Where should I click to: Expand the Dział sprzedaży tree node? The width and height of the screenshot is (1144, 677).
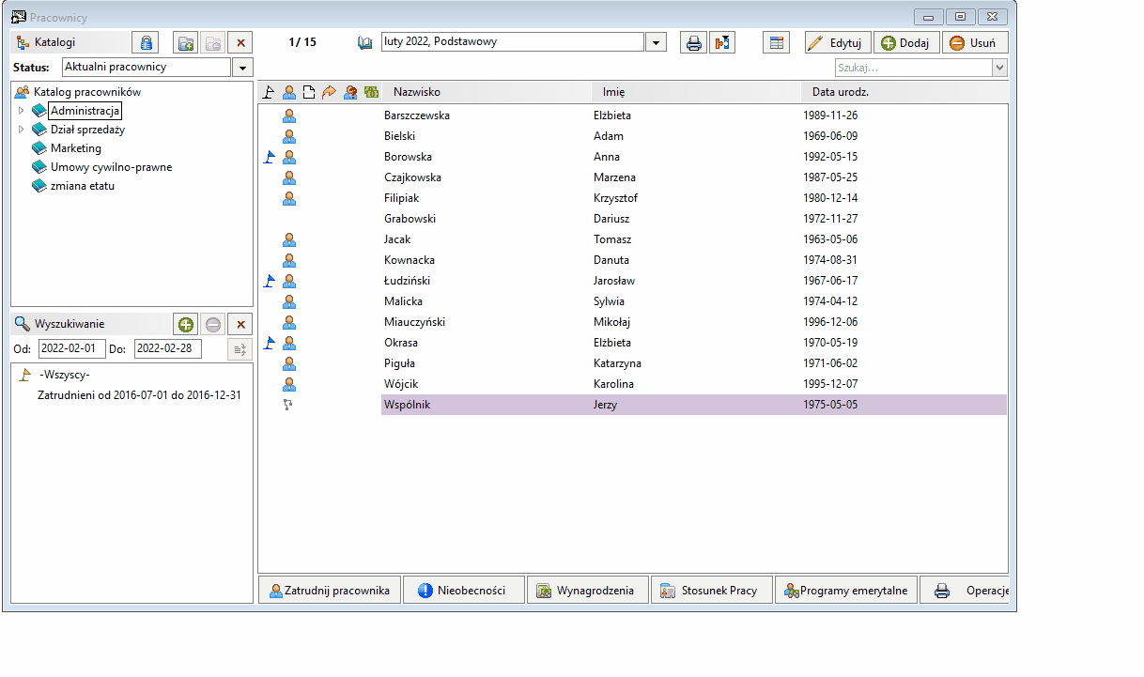point(22,130)
